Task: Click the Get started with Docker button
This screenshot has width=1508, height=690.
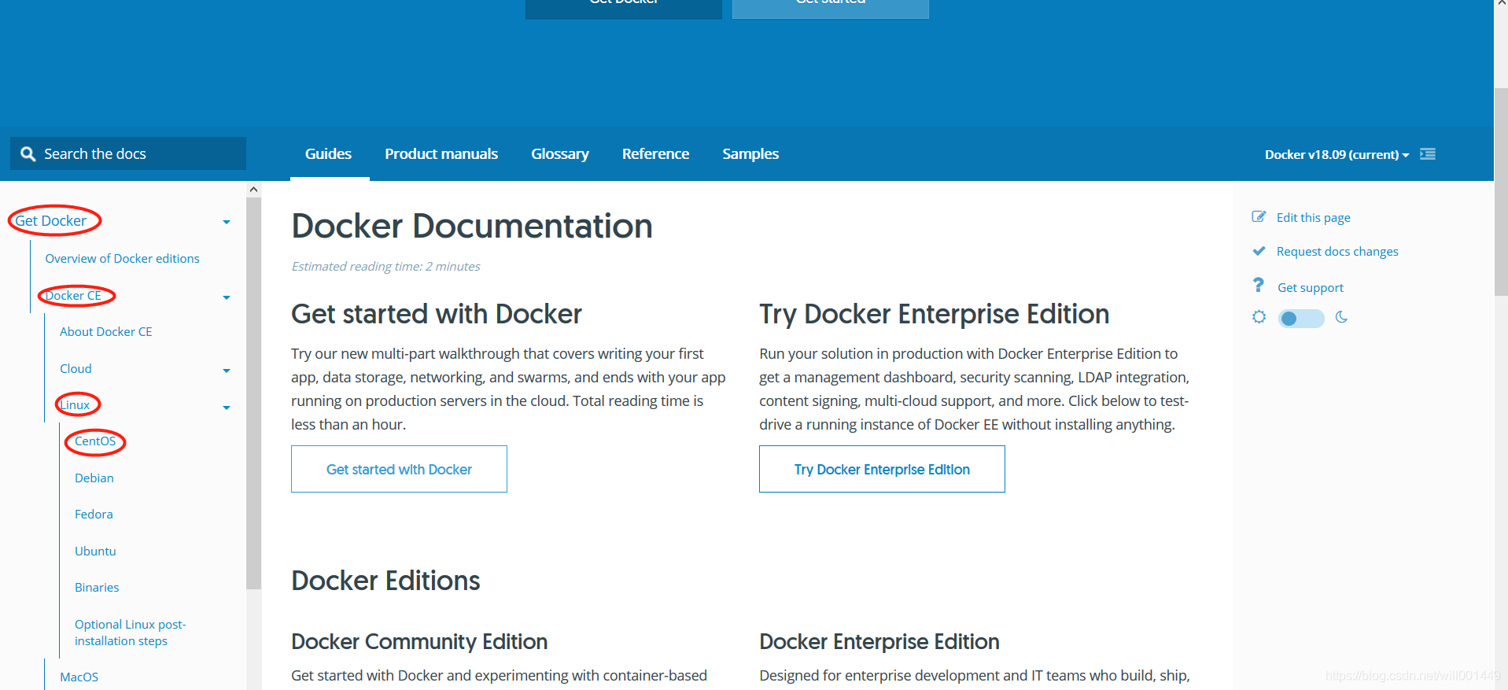Action: click(x=399, y=469)
